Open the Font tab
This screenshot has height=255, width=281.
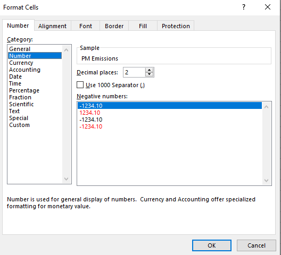coord(86,26)
